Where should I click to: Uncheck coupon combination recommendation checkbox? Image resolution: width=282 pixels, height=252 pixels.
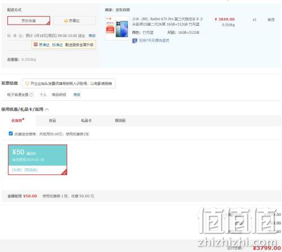(11, 133)
